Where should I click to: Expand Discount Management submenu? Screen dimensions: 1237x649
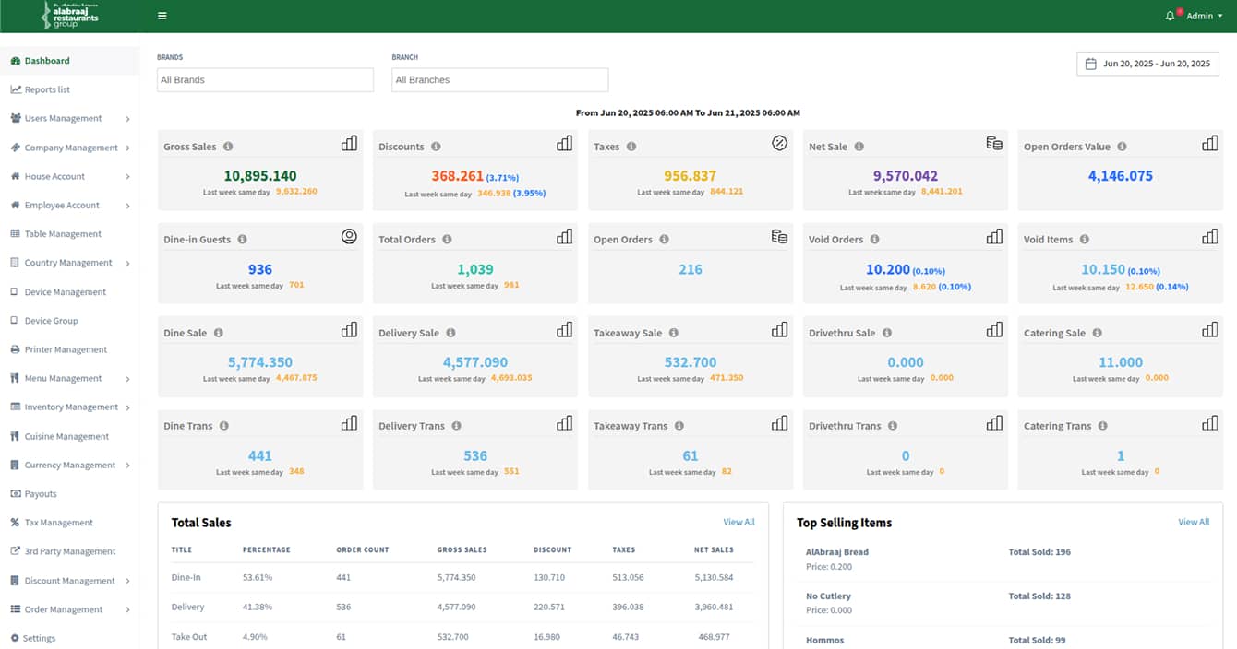69,581
